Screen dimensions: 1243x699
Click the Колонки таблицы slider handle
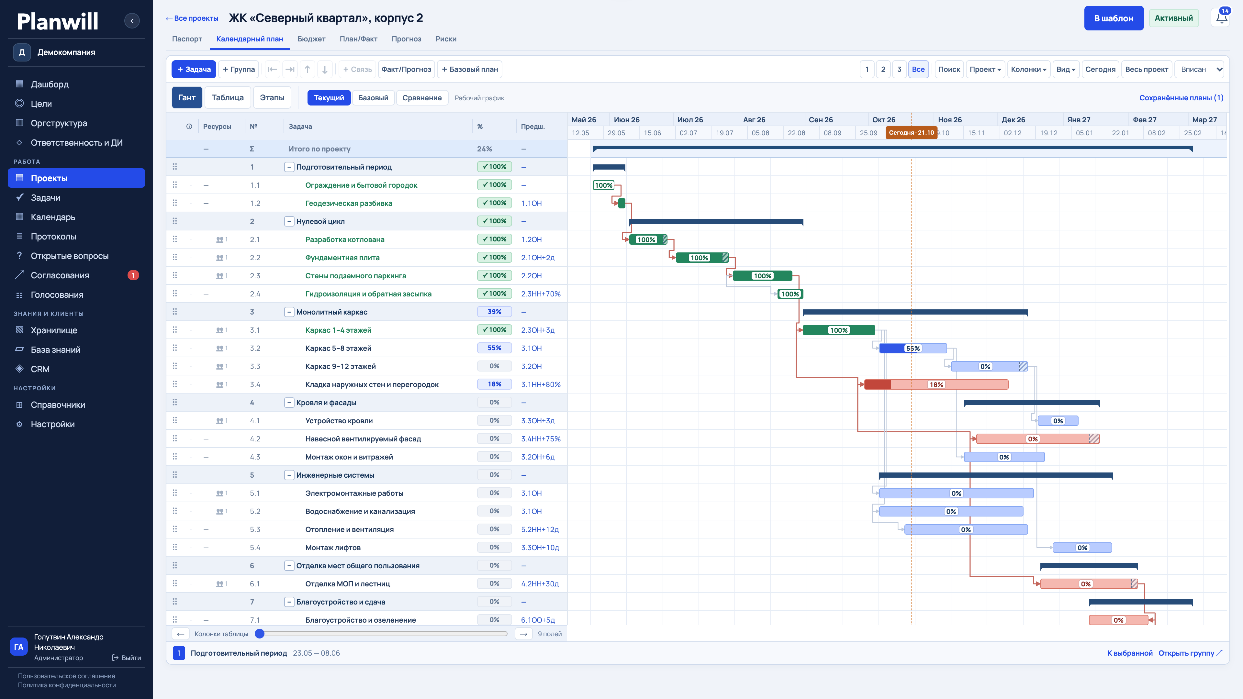260,633
